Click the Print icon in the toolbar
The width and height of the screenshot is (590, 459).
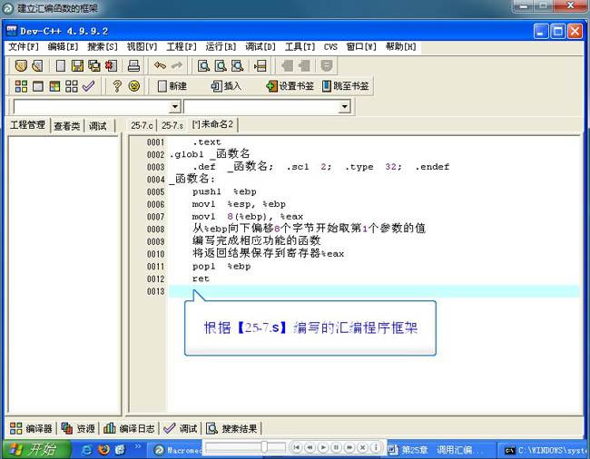tap(133, 66)
